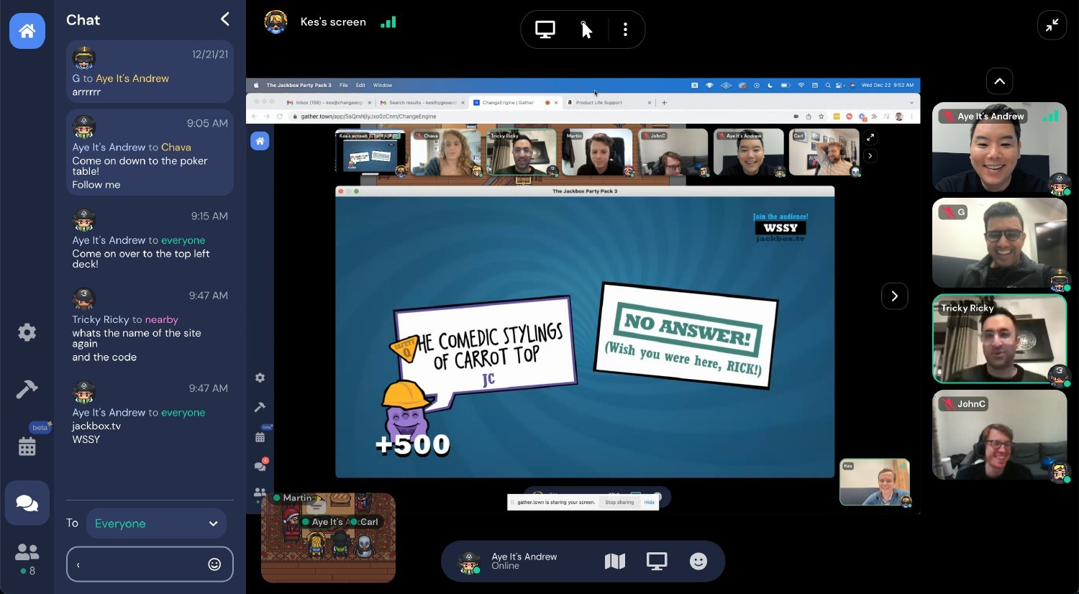Open Window menu in shared Jackbox screen
The height and width of the screenshot is (594, 1079).
pos(383,85)
